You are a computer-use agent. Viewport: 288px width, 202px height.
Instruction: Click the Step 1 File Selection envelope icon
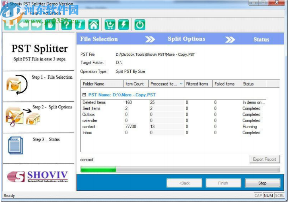click(x=16, y=84)
